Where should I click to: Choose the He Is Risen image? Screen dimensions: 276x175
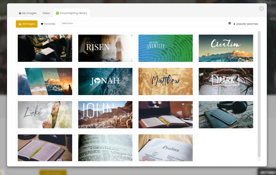tap(105, 48)
